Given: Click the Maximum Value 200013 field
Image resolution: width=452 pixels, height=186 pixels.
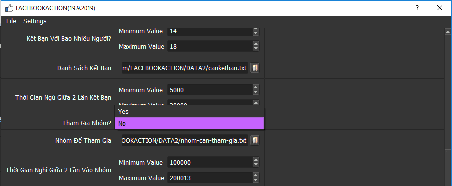Looking at the screenshot, I should pyautogui.click(x=210, y=178).
